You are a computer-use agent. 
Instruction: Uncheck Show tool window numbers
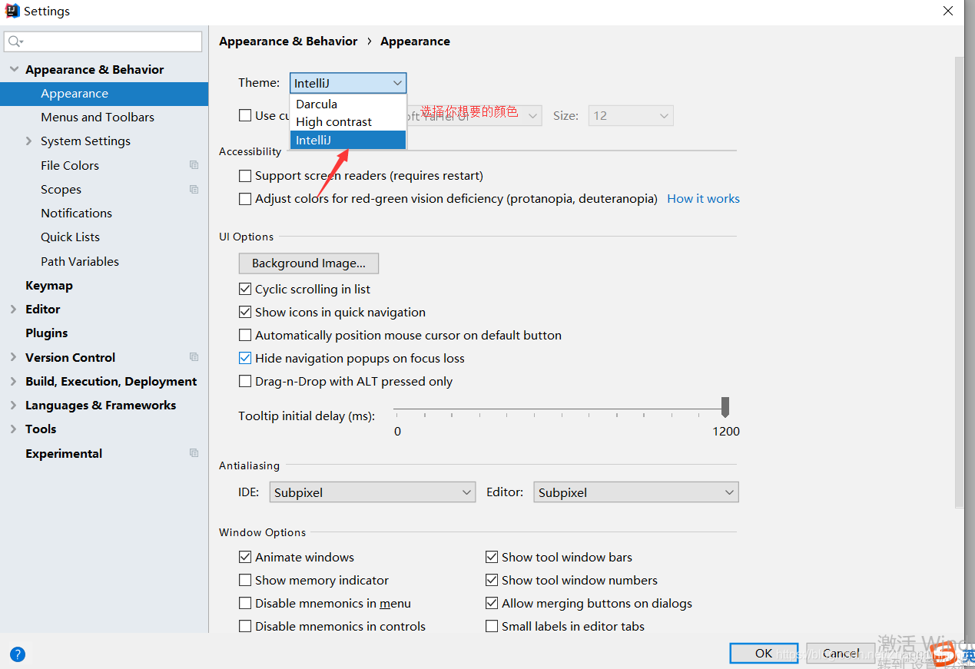tap(492, 580)
